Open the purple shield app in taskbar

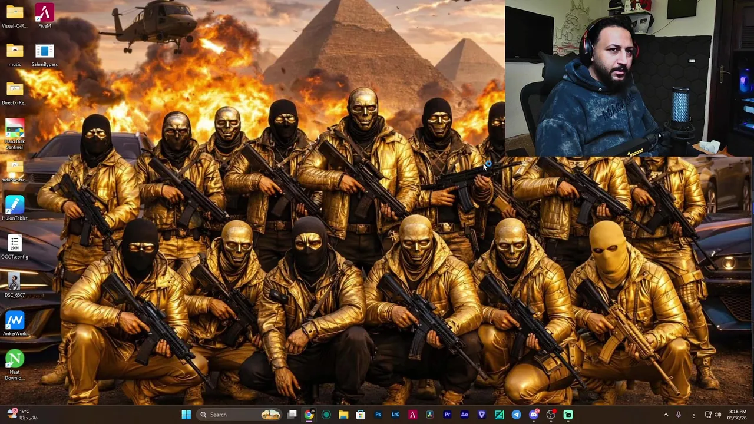(482, 415)
